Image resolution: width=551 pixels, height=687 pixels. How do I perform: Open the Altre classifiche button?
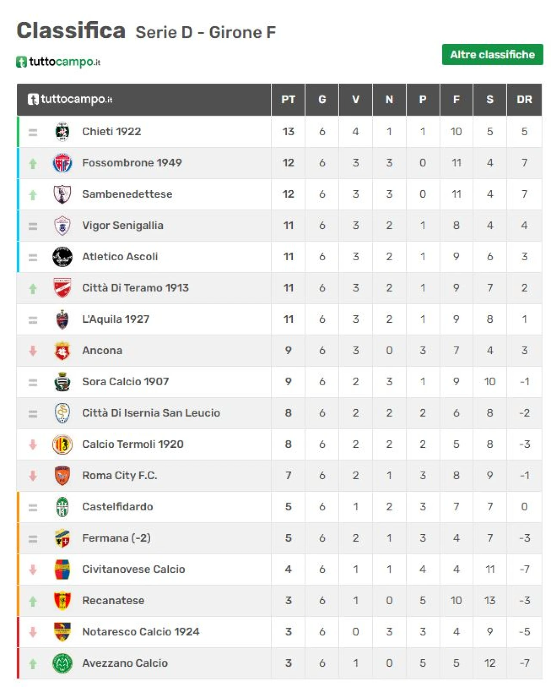point(492,55)
